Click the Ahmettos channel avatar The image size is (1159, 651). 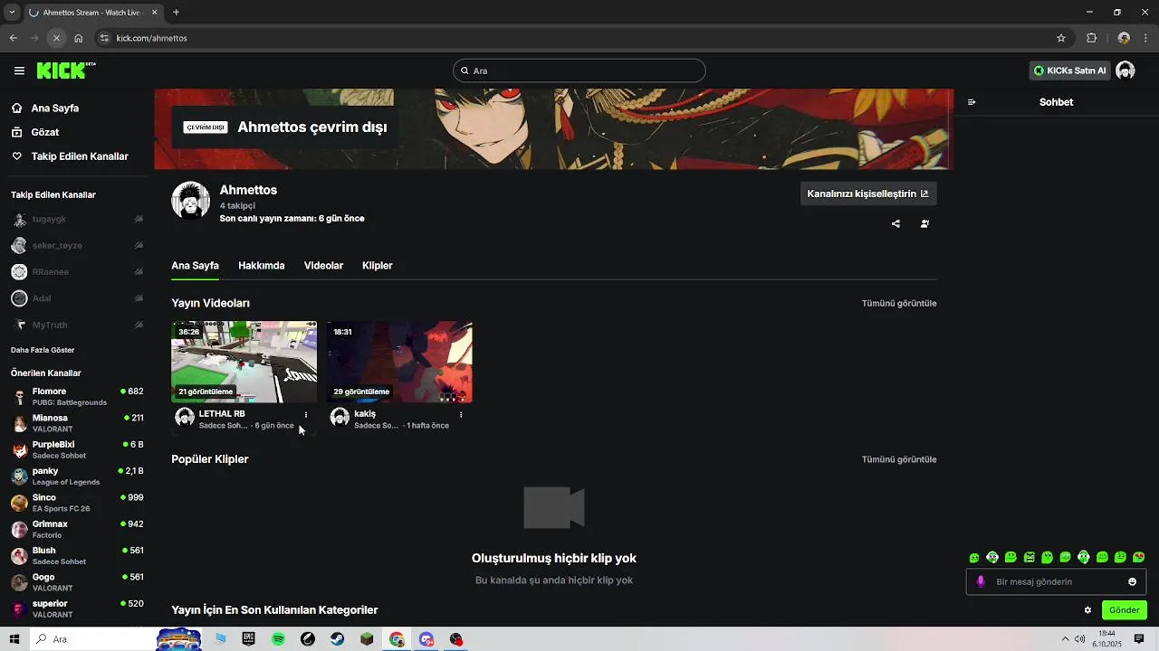(x=191, y=201)
